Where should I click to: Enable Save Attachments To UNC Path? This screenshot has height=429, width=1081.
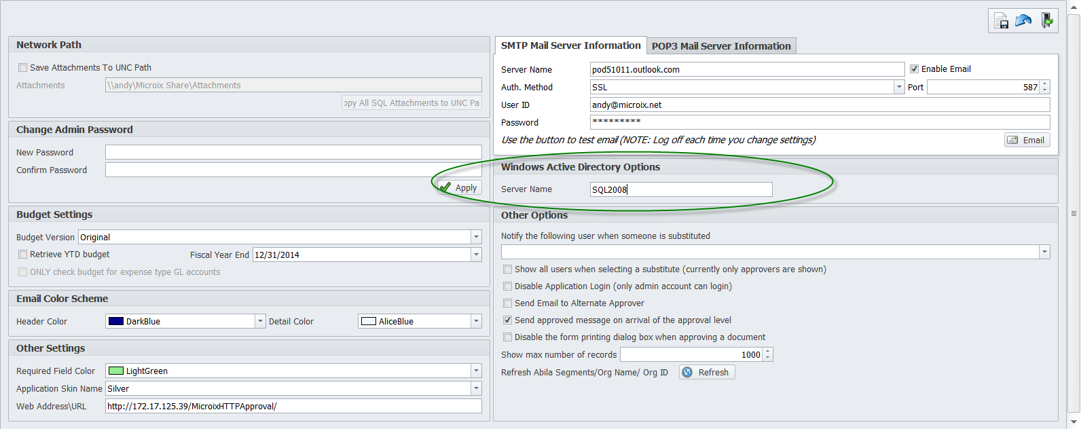pos(23,68)
